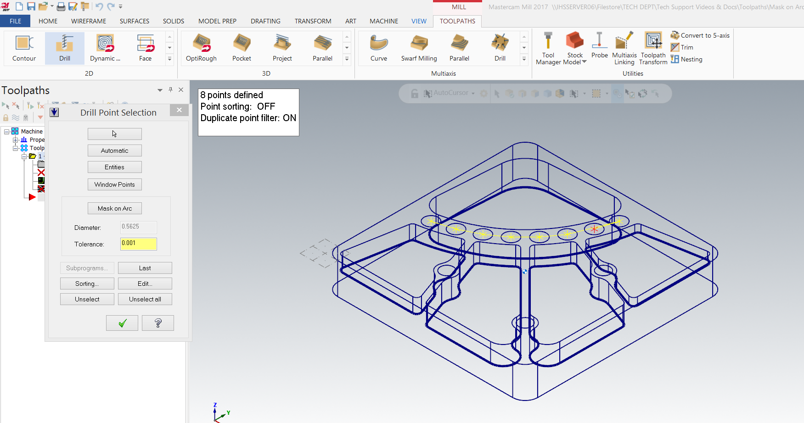The height and width of the screenshot is (423, 804).
Task: Open the FILE menu
Action: point(15,21)
